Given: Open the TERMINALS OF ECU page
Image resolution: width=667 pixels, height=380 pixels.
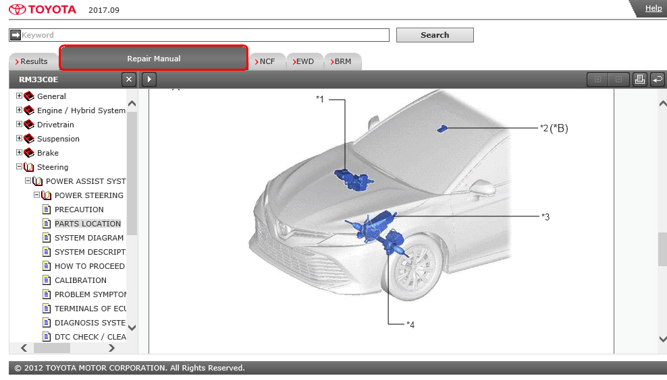Looking at the screenshot, I should tap(90, 309).
